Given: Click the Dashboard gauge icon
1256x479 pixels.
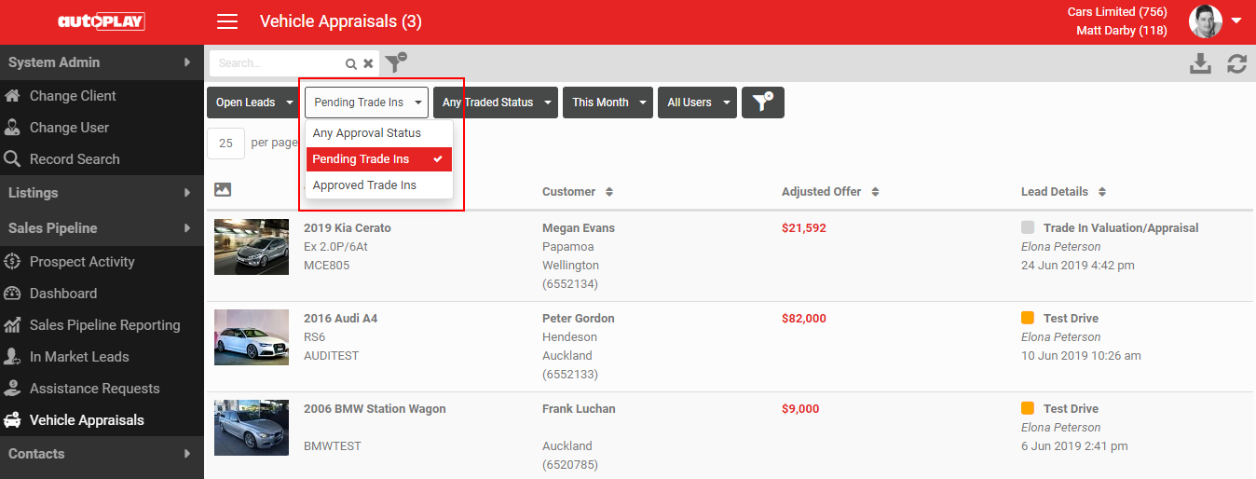Looking at the screenshot, I should pos(12,293).
